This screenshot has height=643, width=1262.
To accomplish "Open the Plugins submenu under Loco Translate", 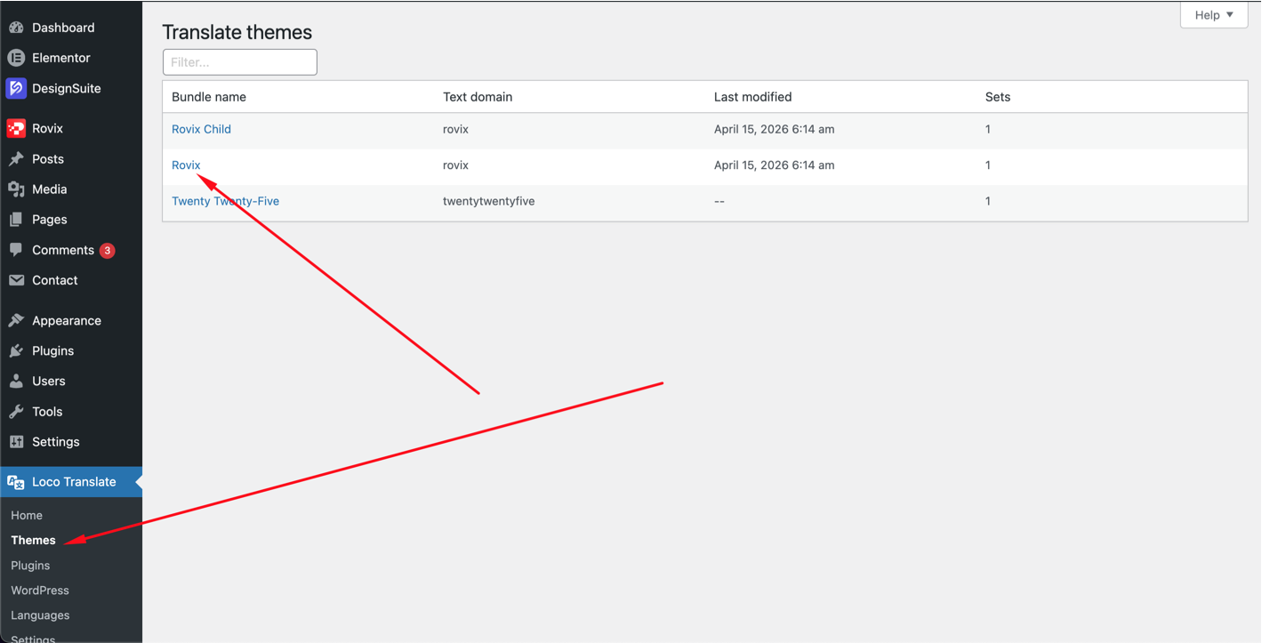I will 30,566.
